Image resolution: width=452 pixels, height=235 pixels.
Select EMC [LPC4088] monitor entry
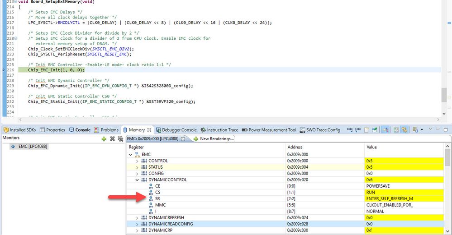click(29, 147)
